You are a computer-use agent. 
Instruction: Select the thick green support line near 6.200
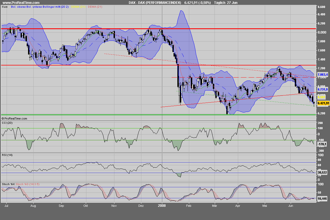coord(158,115)
